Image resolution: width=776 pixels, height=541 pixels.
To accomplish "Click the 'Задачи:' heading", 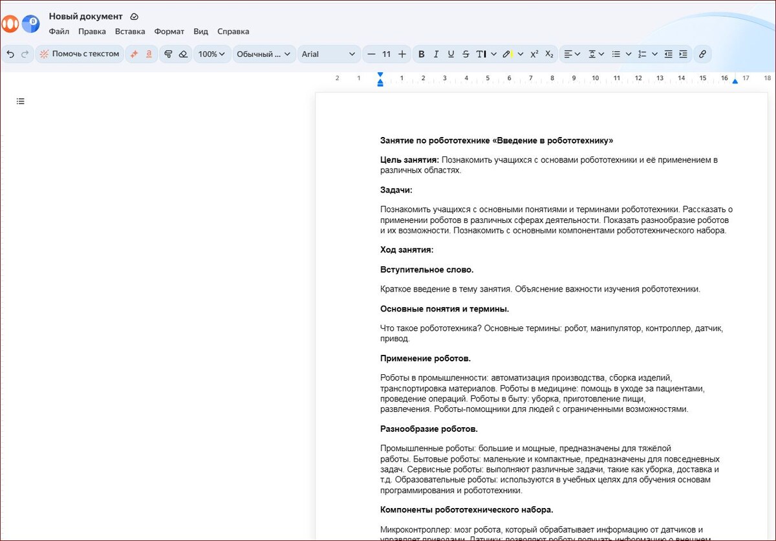I will (396, 190).
